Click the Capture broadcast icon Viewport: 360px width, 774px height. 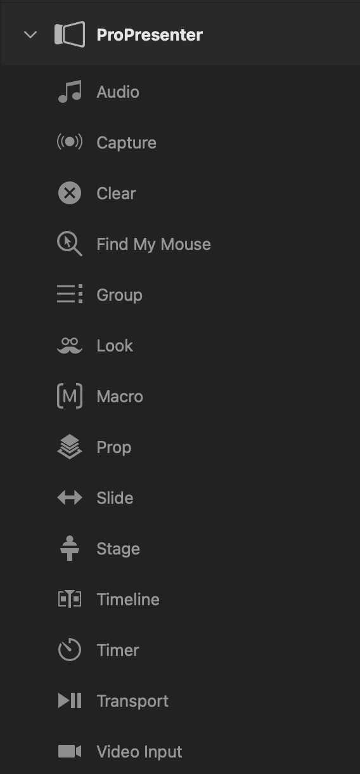(70, 143)
